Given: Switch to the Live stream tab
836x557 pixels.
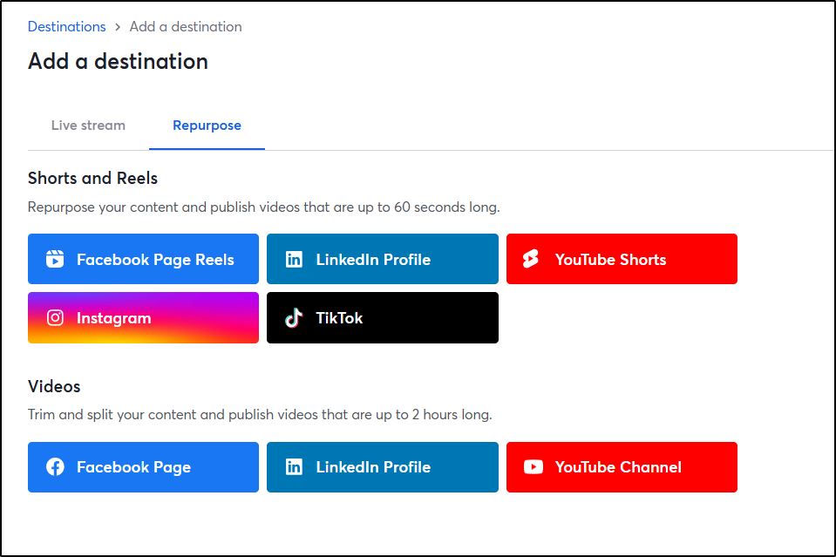Looking at the screenshot, I should (x=88, y=126).
